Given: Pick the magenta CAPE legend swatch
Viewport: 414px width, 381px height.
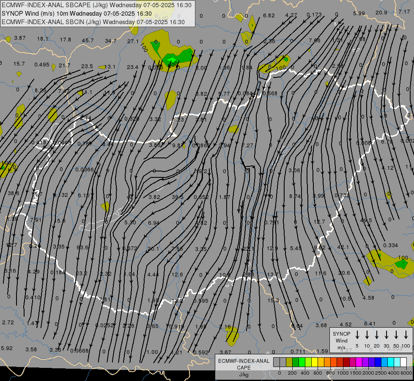Looking at the screenshot, I should pos(359,362).
